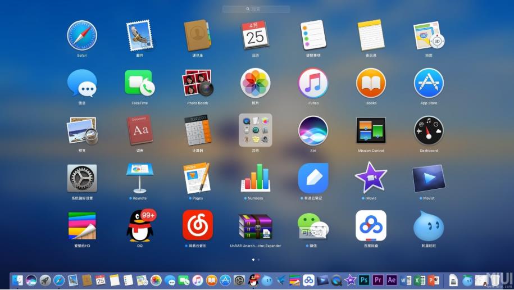Launch iMovie from Launchpad
Viewport: 514px width, 290px height.
point(371,178)
